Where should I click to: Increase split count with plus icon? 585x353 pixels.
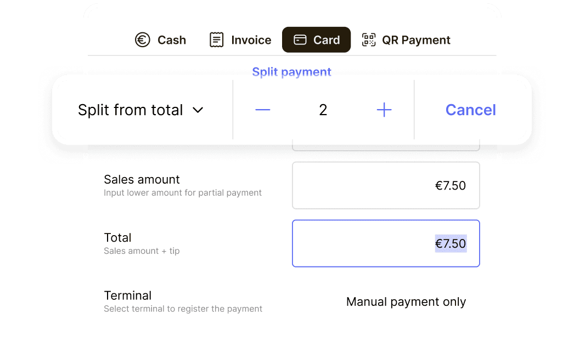click(x=384, y=110)
